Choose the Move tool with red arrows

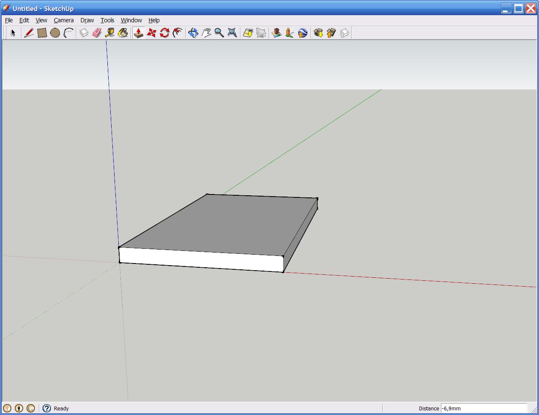click(x=152, y=33)
